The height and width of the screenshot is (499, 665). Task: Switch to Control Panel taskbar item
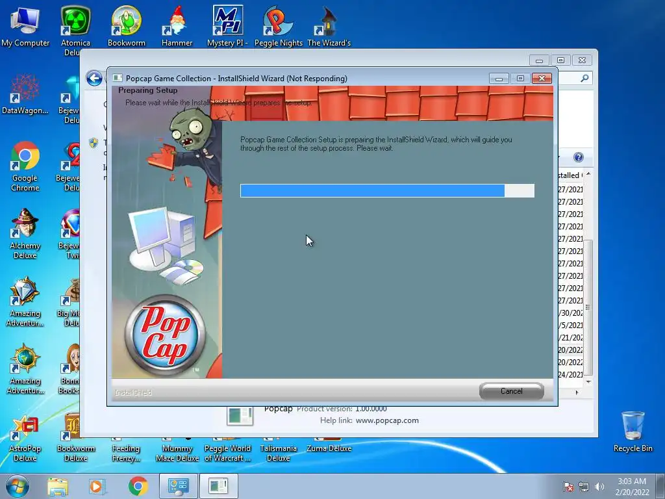click(179, 486)
